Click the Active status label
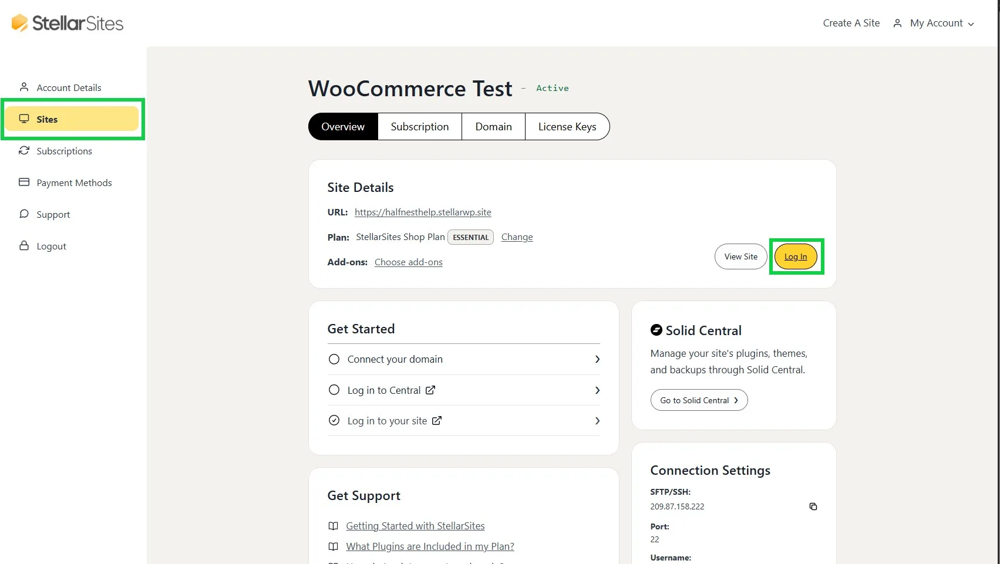1000x564 pixels. (552, 88)
